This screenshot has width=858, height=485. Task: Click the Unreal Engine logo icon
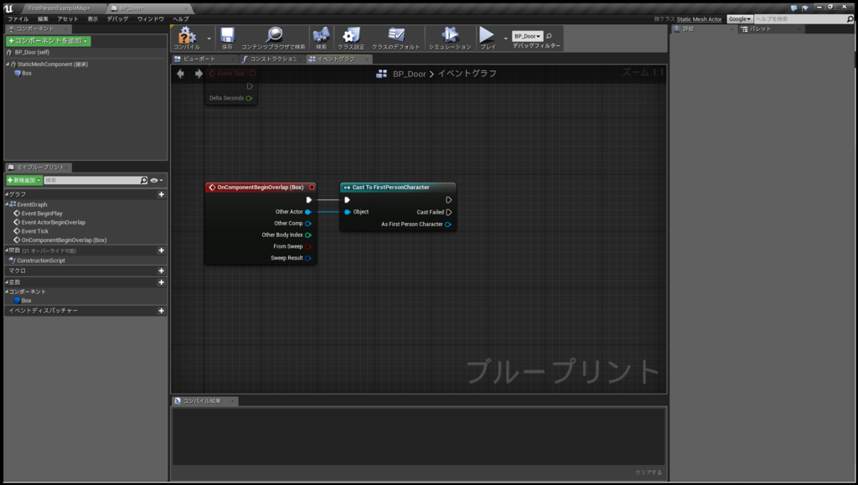[x=8, y=8]
